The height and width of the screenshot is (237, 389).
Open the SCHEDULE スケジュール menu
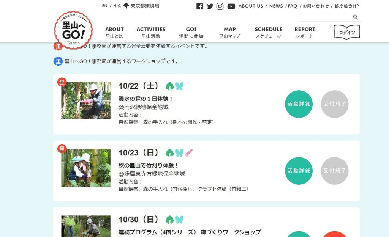point(269,33)
